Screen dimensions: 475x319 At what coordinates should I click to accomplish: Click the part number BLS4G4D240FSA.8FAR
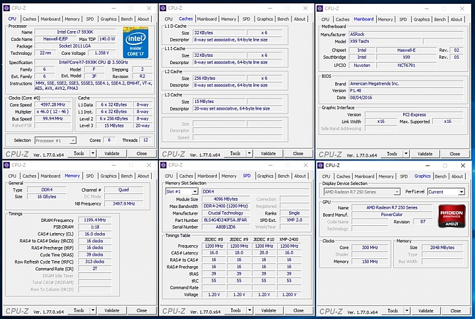226,220
